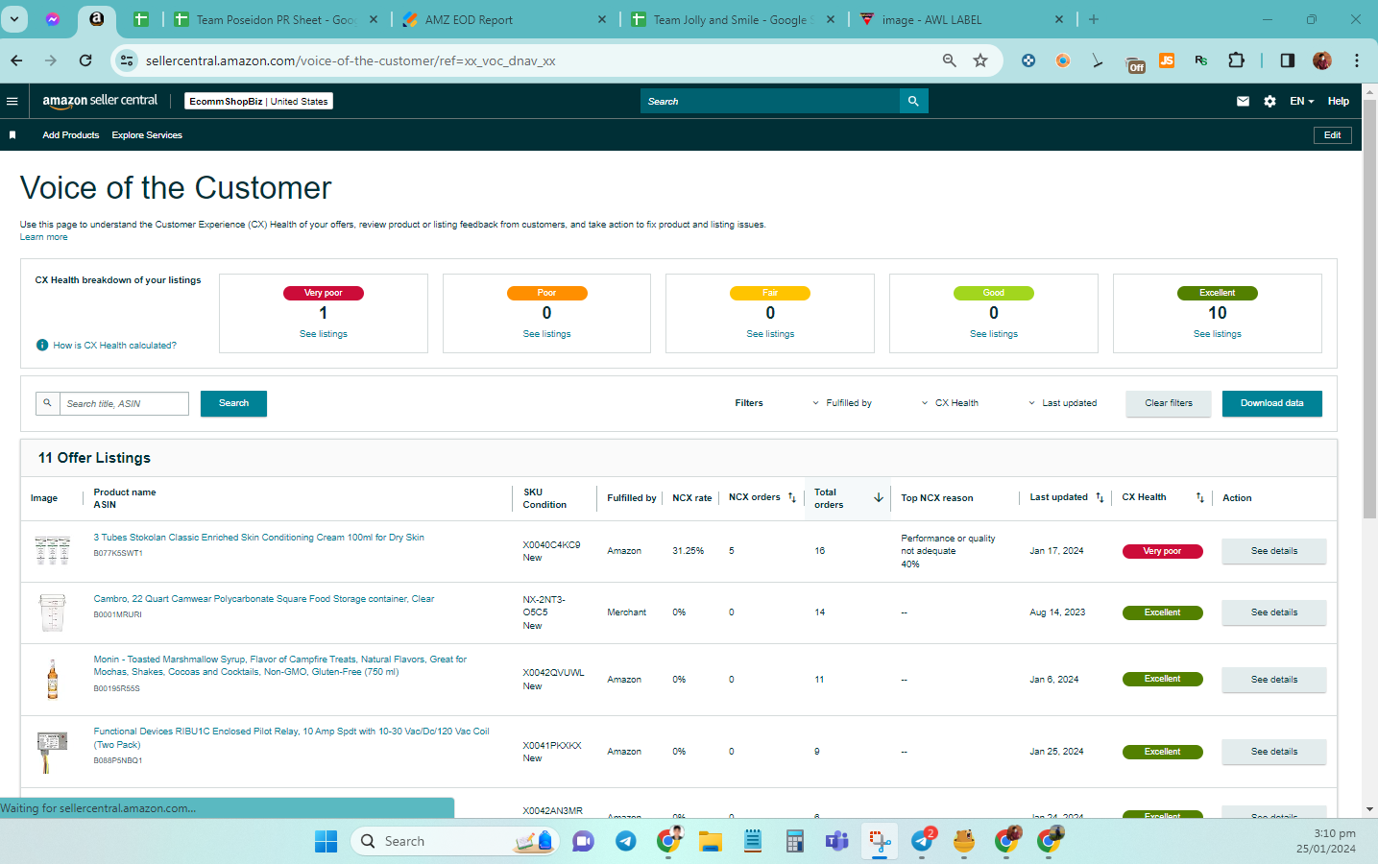
Task: Expand the Last updated filter dropdown
Action: tap(1062, 403)
